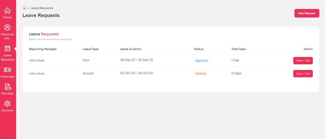Open Account settings gear icon
This screenshot has width=325, height=139.
coord(7,104)
